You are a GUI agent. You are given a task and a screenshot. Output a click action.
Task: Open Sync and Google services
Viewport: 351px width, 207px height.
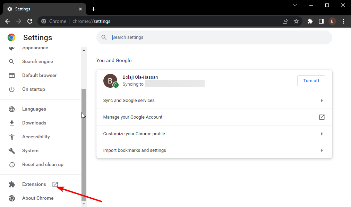pyautogui.click(x=214, y=101)
